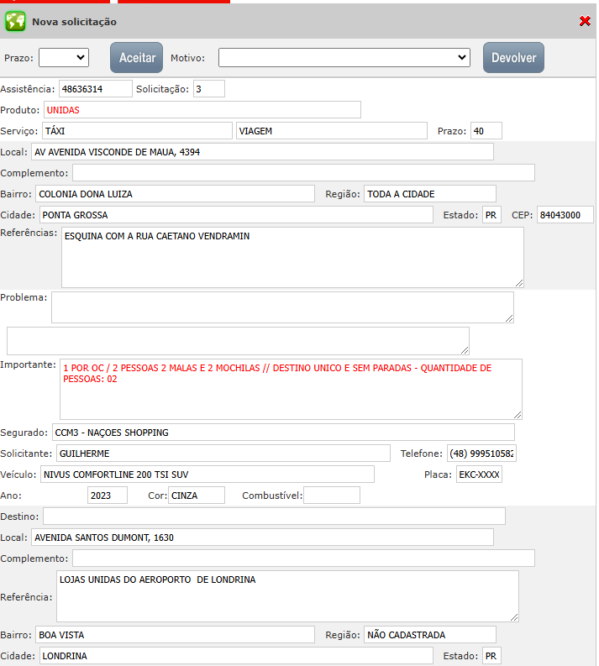The width and height of the screenshot is (599, 666).
Task: Open the Prazo dropdown at the top
Action: point(64,57)
